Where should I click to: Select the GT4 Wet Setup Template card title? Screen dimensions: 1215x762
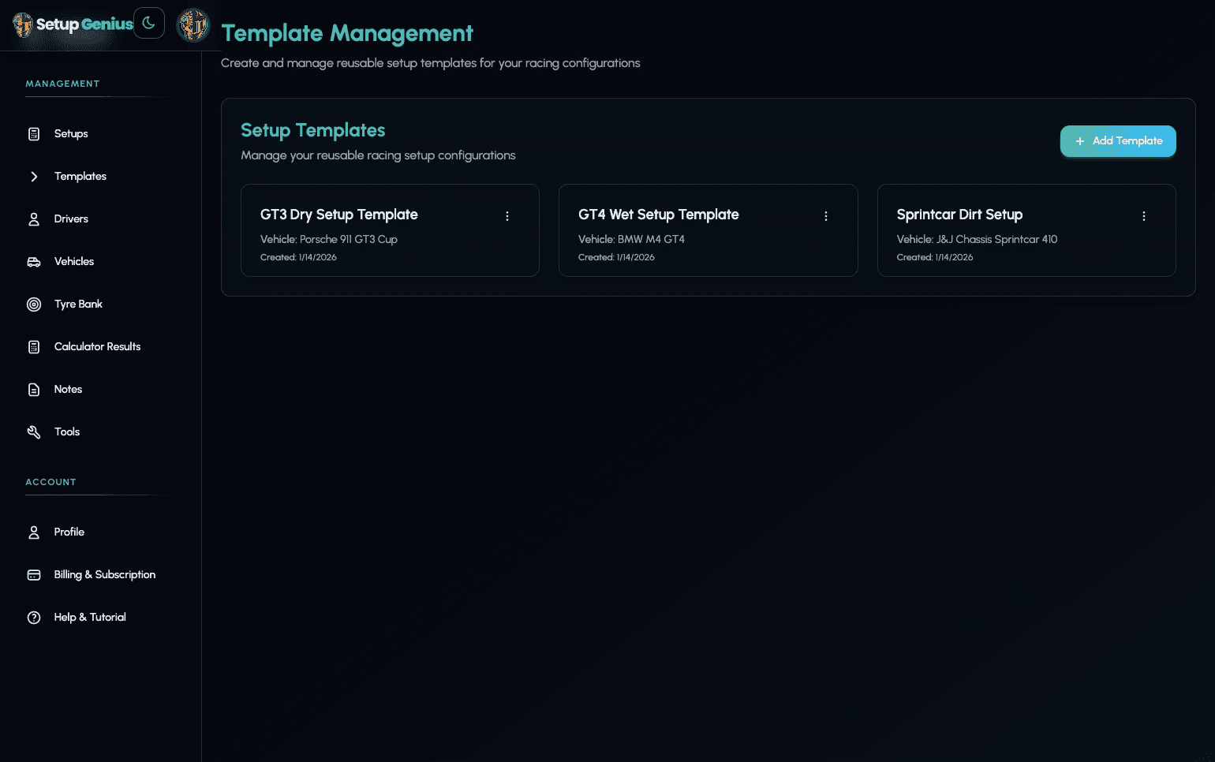coord(659,215)
